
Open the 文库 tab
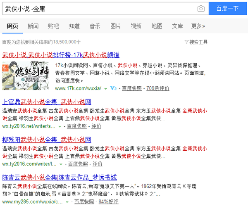177,26
